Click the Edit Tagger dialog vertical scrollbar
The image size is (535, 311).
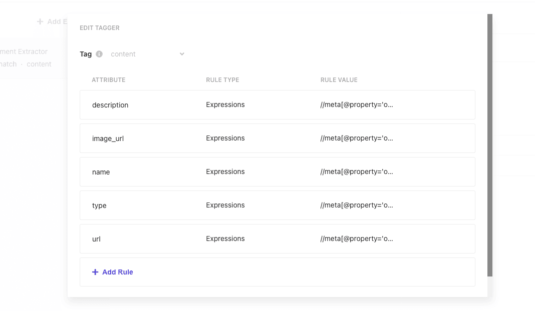coord(490,145)
